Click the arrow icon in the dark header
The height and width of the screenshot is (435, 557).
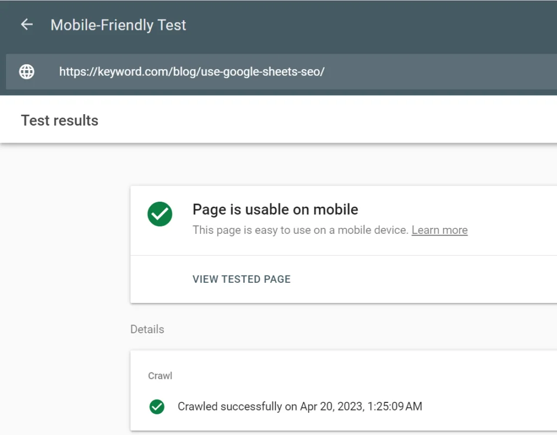click(x=26, y=24)
